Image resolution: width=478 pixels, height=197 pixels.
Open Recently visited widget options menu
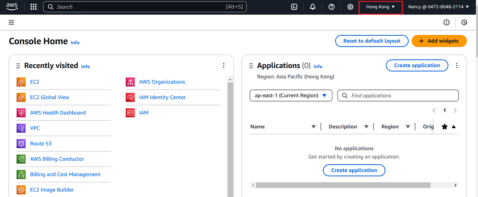(x=224, y=65)
